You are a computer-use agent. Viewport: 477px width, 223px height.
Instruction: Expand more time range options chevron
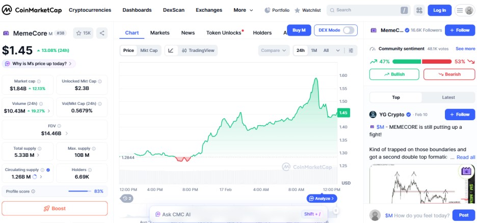click(338, 50)
